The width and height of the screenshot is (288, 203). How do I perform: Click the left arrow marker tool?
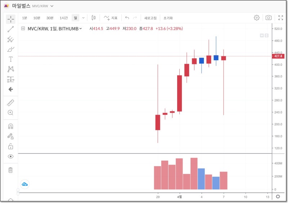11,89
